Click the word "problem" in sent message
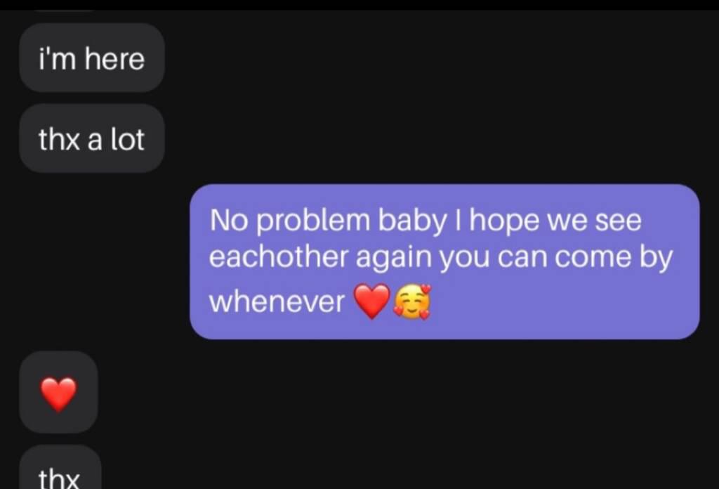 [x=312, y=221]
